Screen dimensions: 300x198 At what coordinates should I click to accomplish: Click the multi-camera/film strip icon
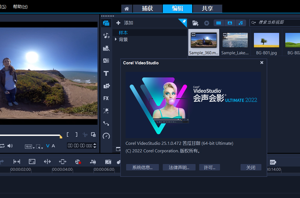click(x=108, y=162)
